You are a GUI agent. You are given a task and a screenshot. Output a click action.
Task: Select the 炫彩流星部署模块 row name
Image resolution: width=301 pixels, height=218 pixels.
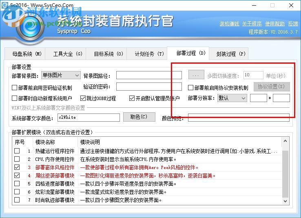coord(55,192)
